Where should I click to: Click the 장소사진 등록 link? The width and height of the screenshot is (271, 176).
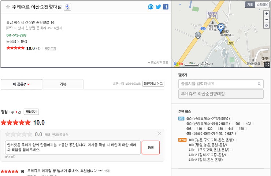pyautogui.click(x=158, y=63)
